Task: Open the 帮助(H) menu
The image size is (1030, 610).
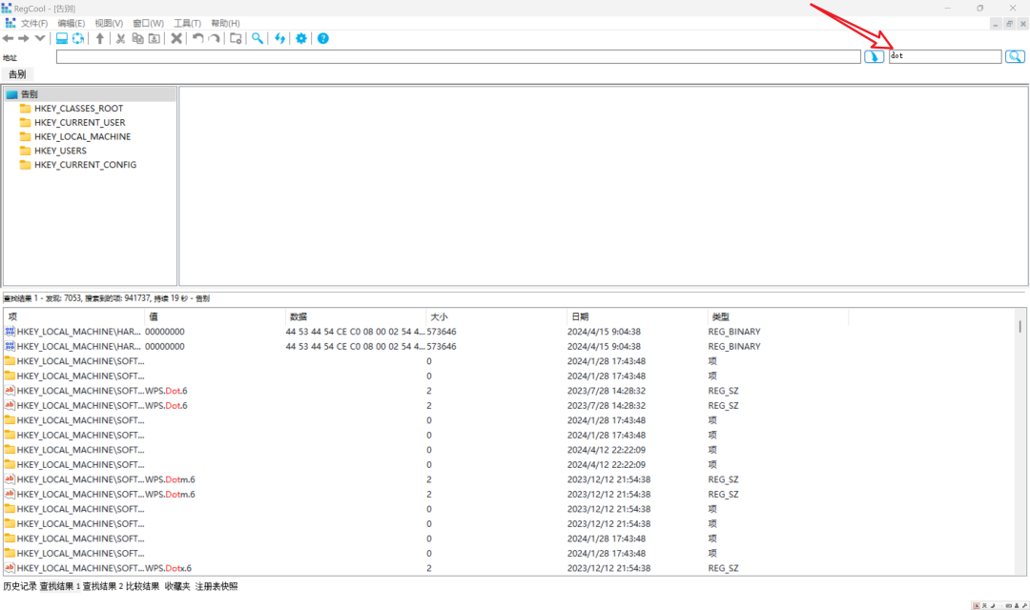Action: click(x=225, y=23)
